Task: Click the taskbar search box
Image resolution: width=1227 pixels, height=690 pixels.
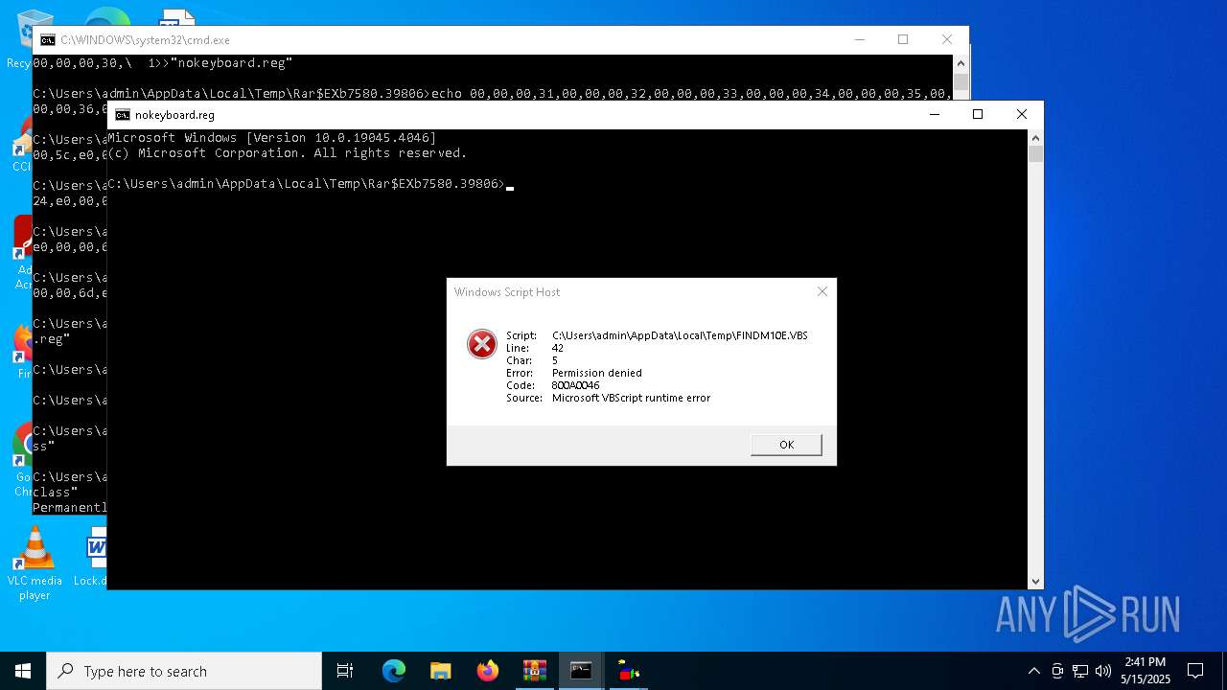Action: (184, 671)
